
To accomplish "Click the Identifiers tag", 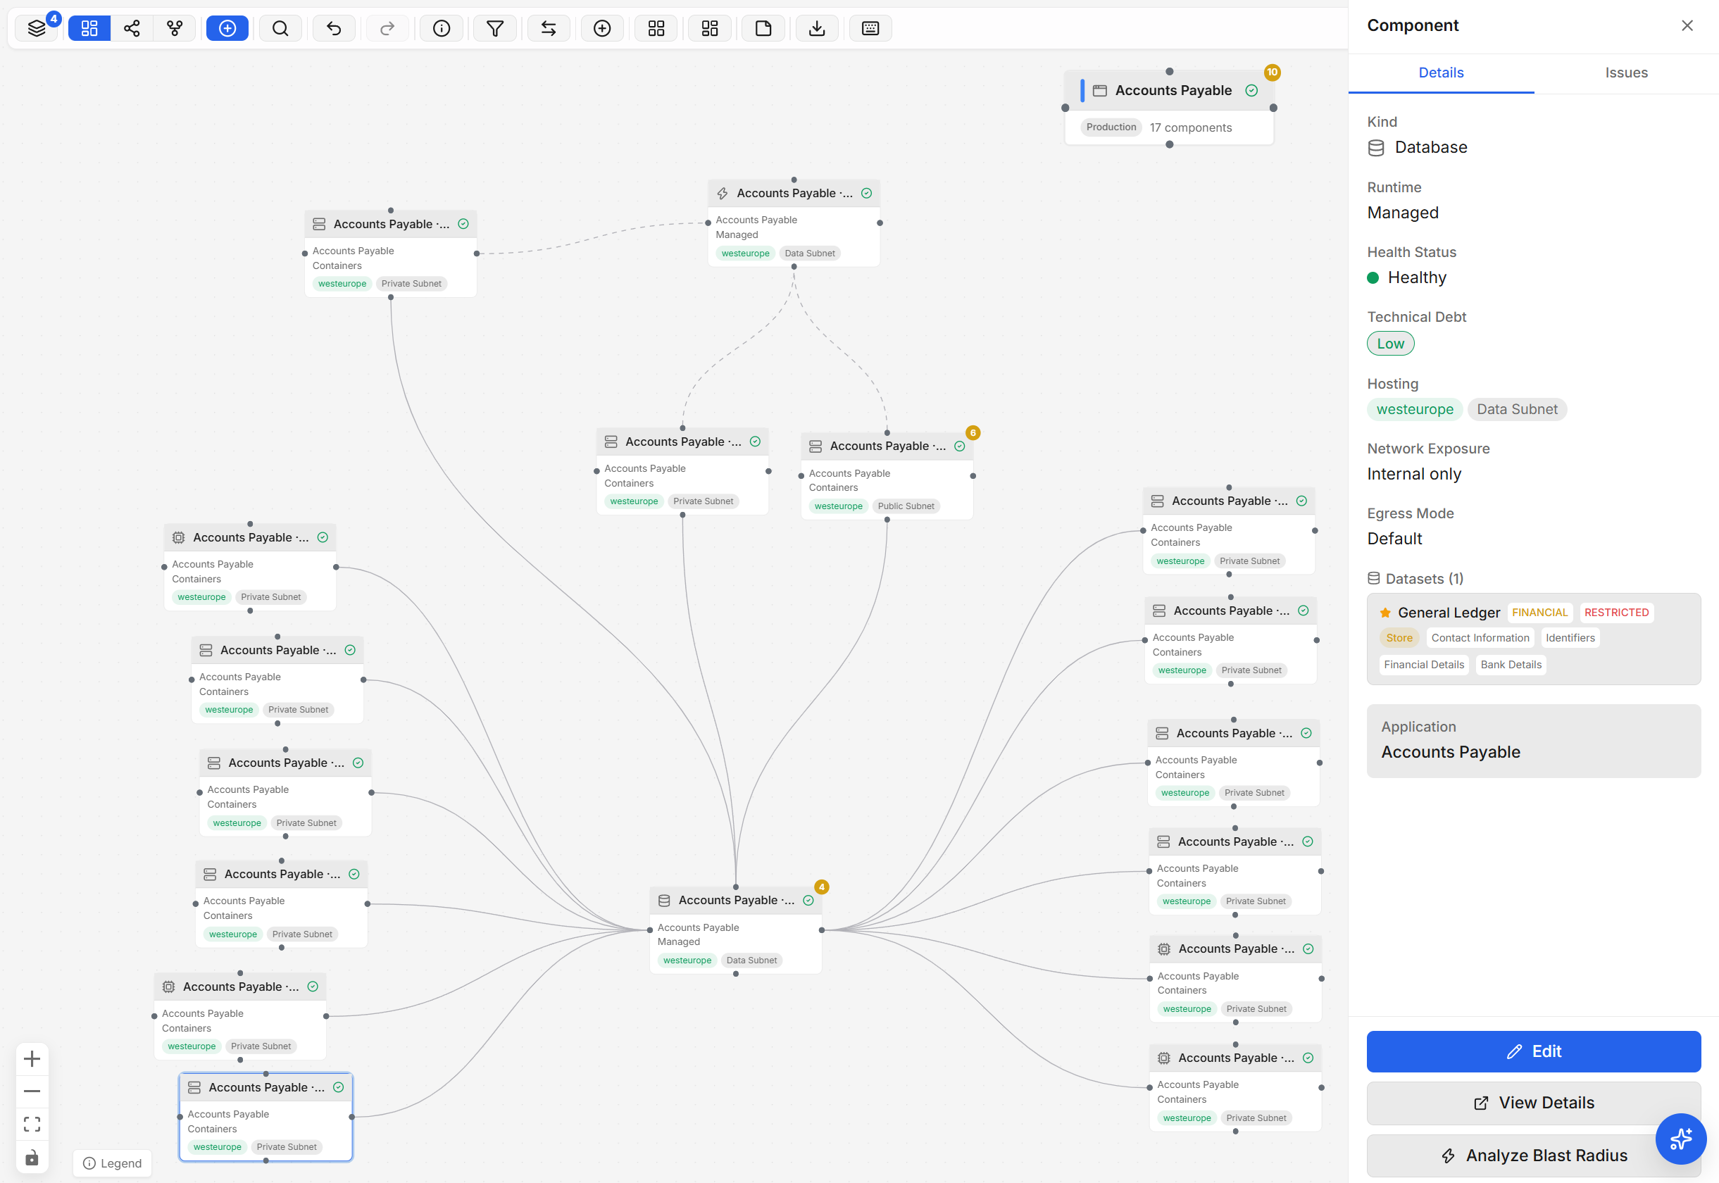I will pyautogui.click(x=1570, y=638).
